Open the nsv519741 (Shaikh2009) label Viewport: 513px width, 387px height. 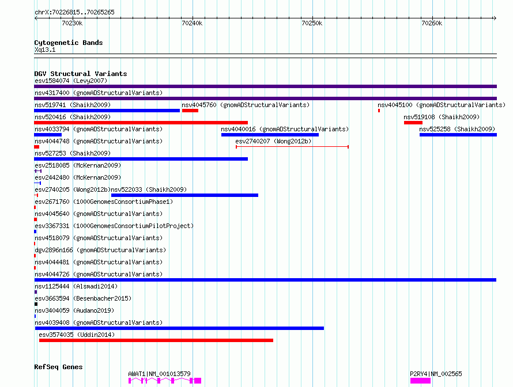(x=73, y=105)
